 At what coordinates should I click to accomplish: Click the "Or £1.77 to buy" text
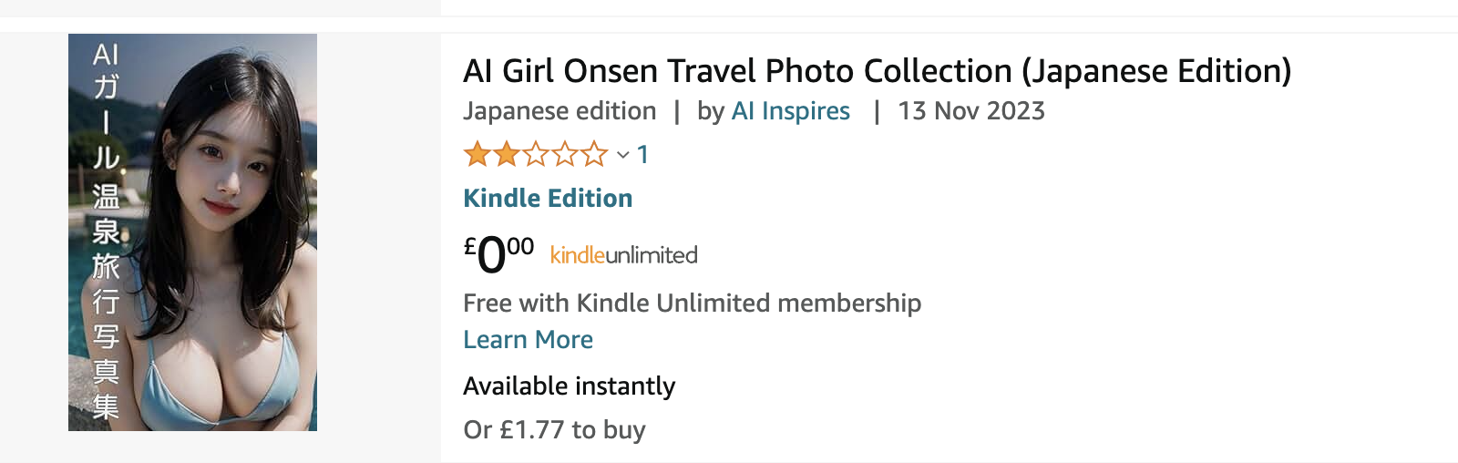point(554,429)
